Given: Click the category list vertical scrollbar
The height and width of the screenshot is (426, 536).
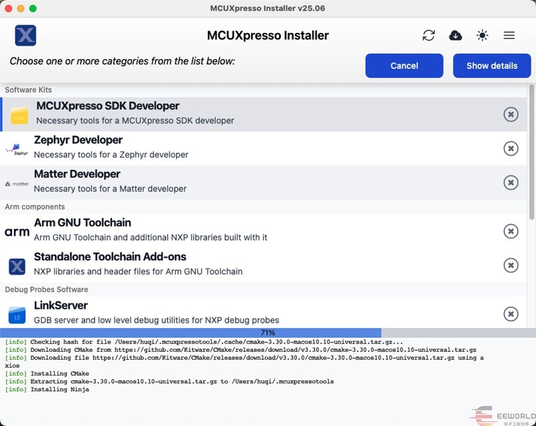Looking at the screenshot, I should [531, 152].
